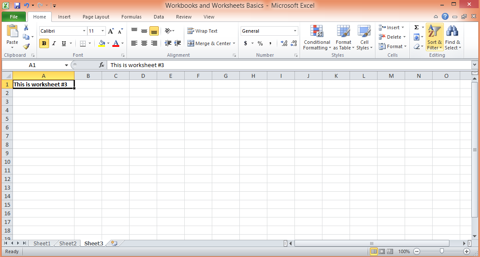Select the Format Painter brush

click(x=26, y=46)
